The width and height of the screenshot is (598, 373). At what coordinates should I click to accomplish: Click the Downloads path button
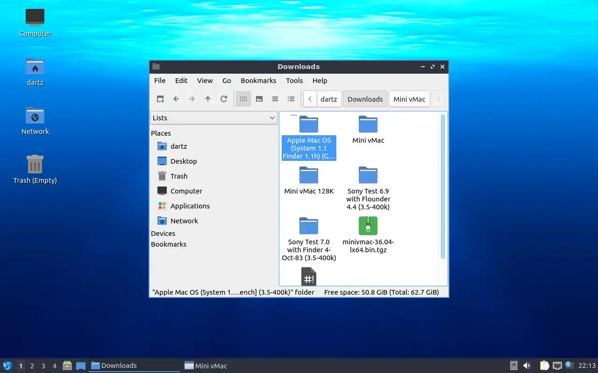point(365,99)
